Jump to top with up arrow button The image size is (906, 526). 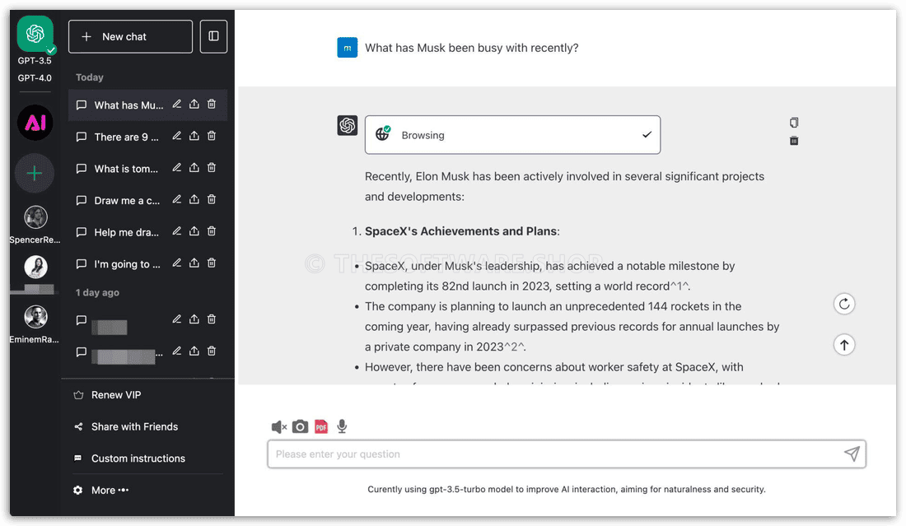(844, 345)
